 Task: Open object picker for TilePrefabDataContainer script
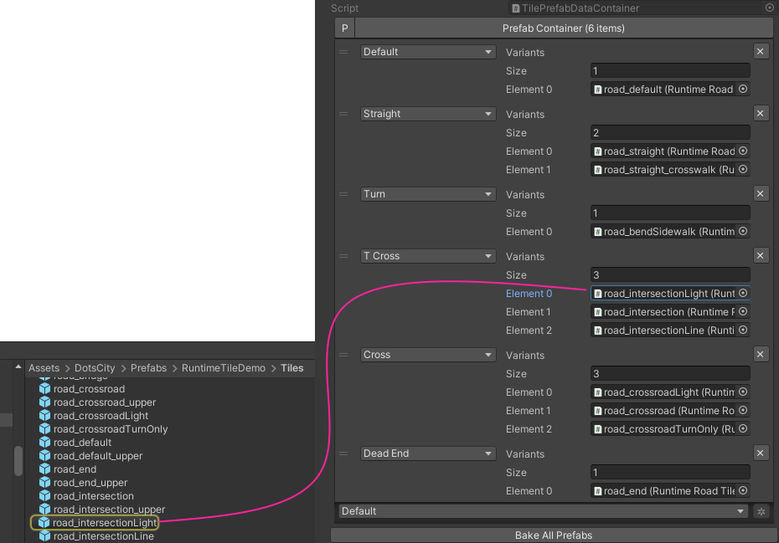pyautogui.click(x=769, y=8)
